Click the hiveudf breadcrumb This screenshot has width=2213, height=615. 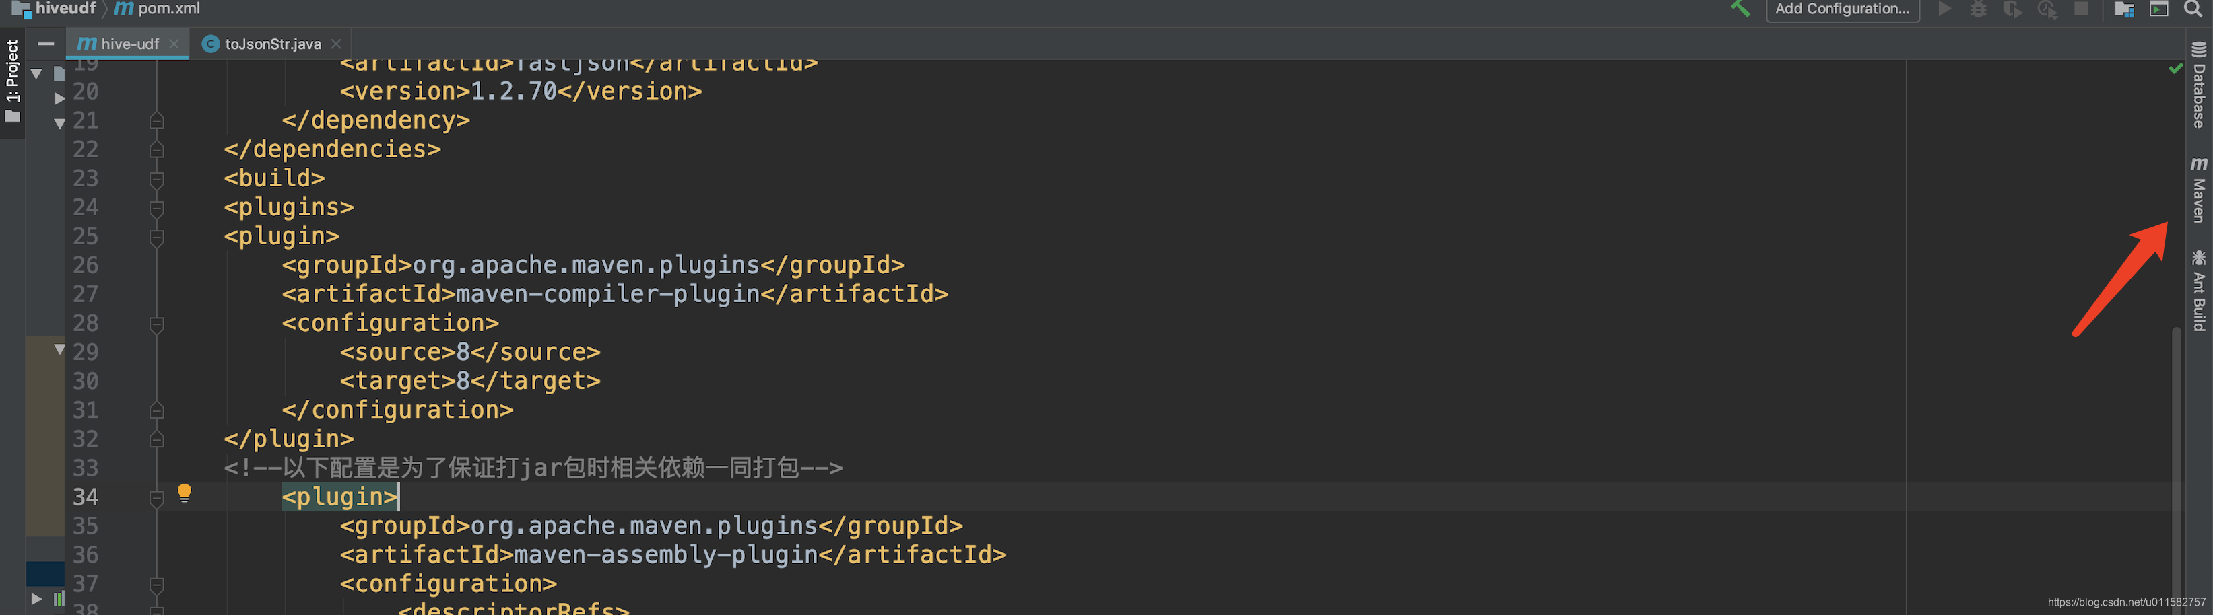click(65, 9)
